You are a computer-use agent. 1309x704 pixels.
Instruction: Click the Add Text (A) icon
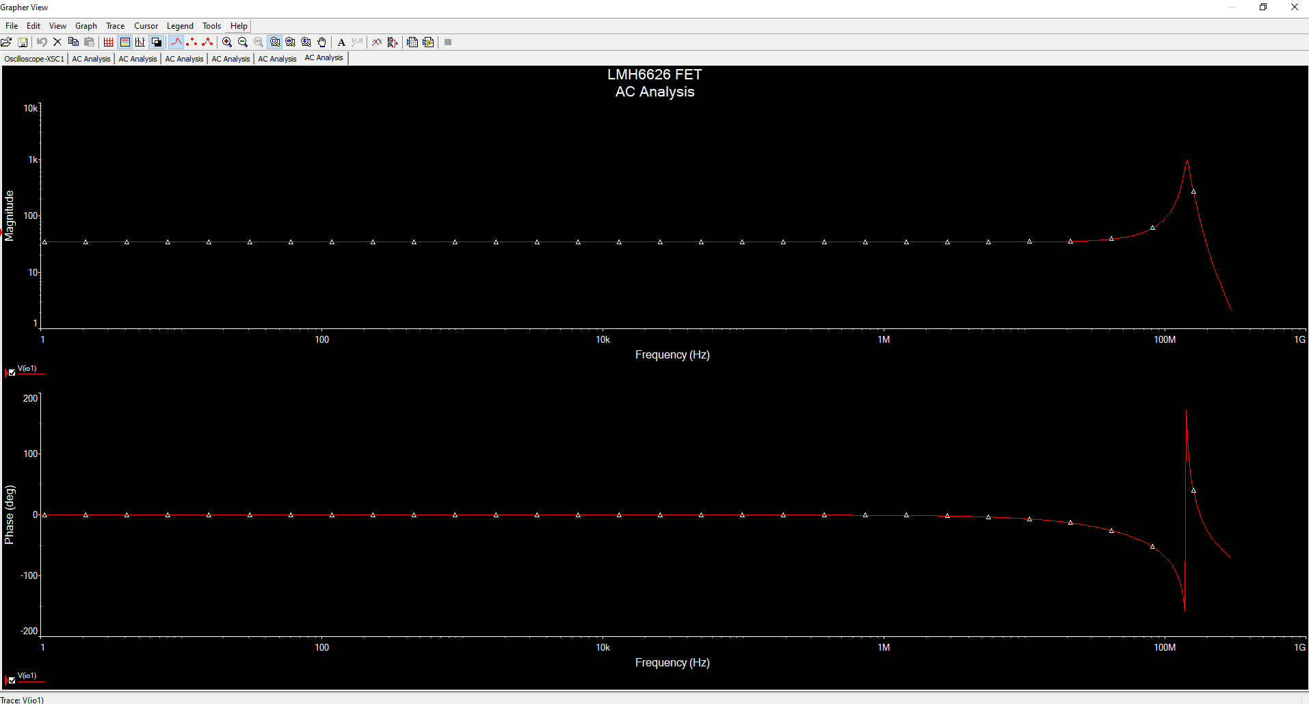point(341,42)
